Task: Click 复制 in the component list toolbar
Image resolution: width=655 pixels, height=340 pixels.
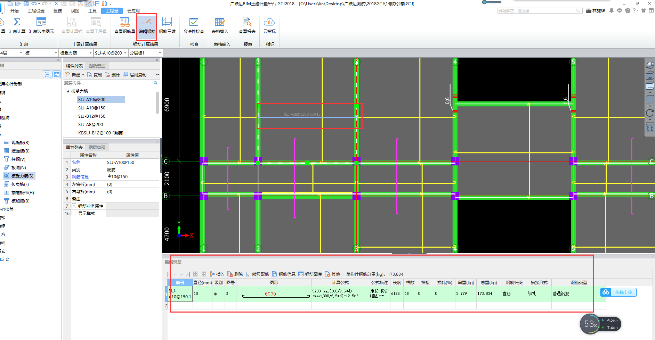Action: [x=95, y=75]
